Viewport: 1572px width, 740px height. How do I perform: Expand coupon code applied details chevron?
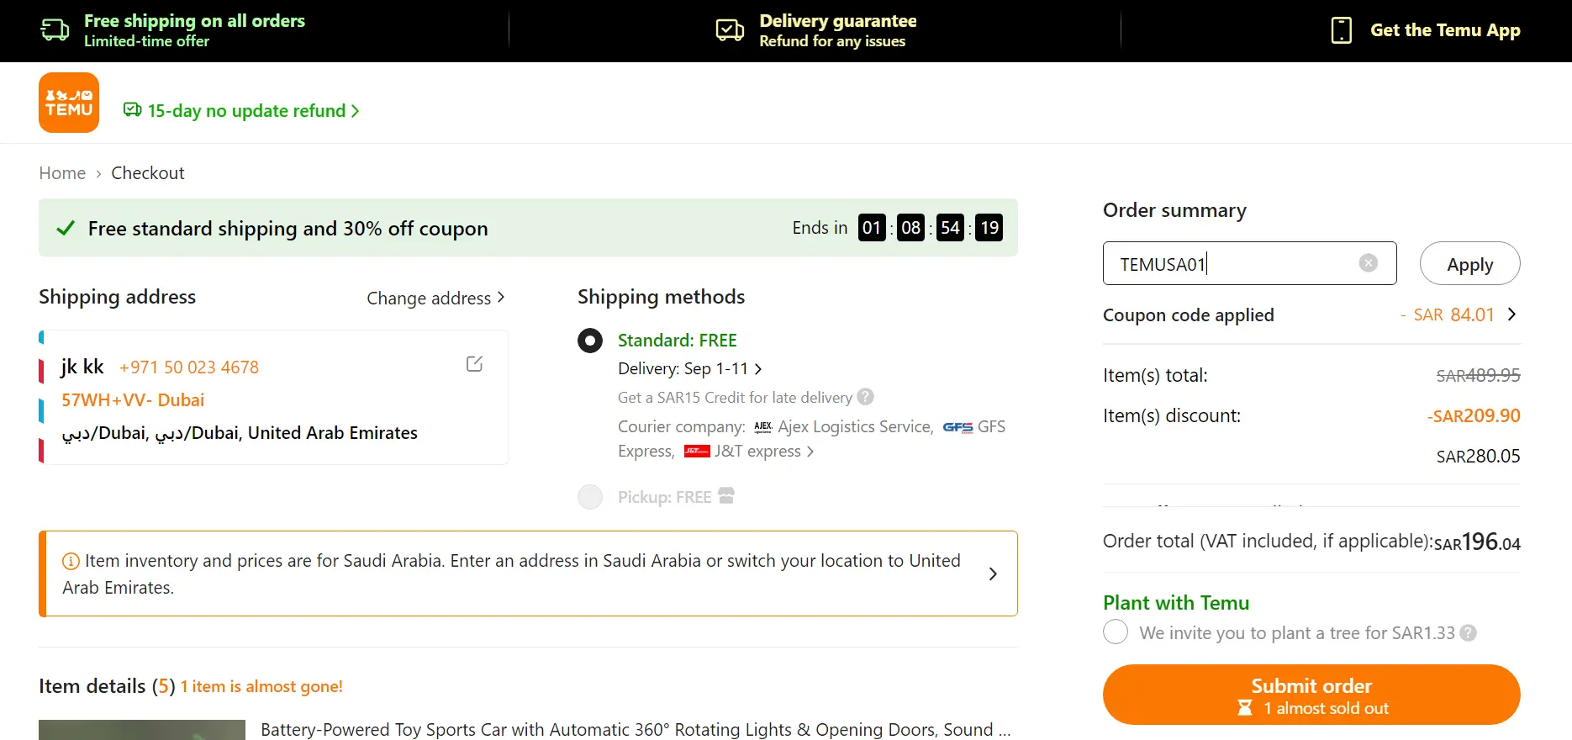[1511, 314]
